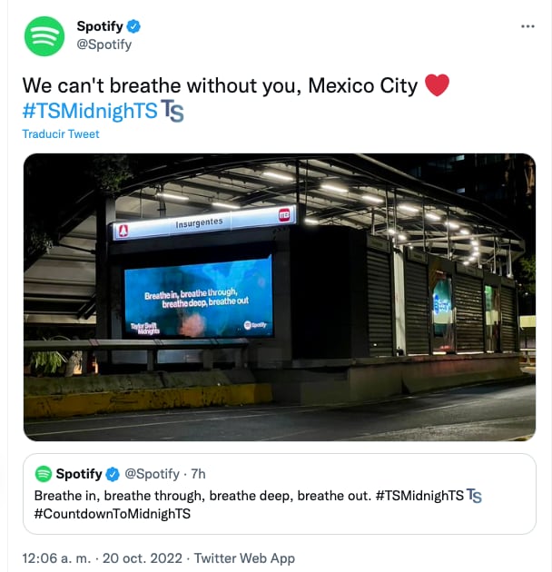Click the small Spotify avatar in quoted tweet

pos(44,474)
